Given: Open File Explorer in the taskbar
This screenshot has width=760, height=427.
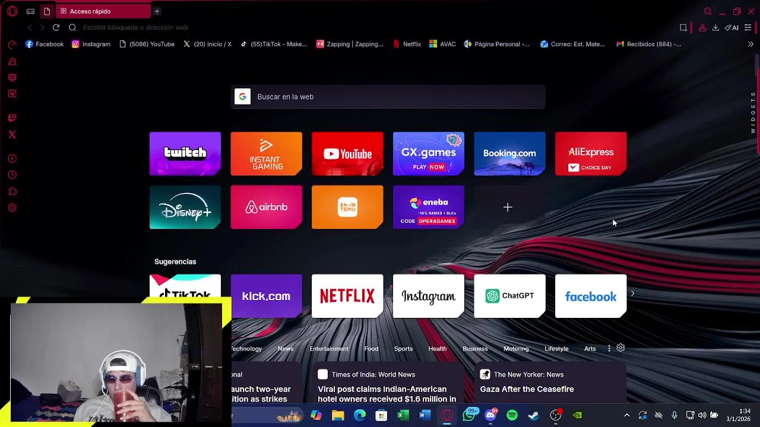Looking at the screenshot, I should [x=338, y=415].
